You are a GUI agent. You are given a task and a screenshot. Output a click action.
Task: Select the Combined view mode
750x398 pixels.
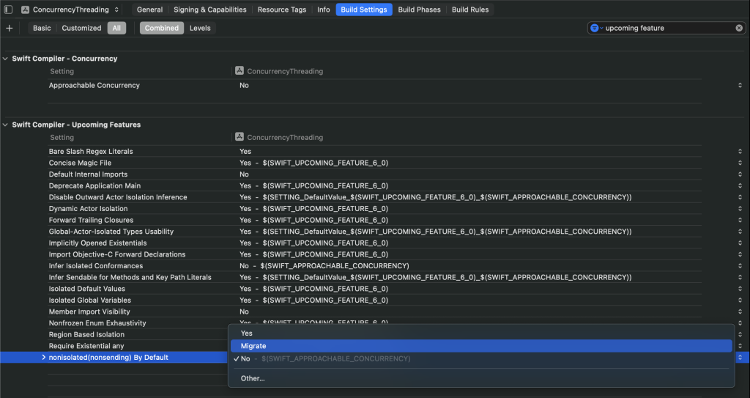pyautogui.click(x=161, y=28)
